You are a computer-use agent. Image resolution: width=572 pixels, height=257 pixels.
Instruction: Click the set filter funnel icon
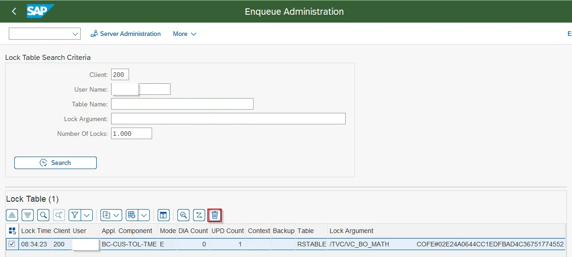coord(75,215)
